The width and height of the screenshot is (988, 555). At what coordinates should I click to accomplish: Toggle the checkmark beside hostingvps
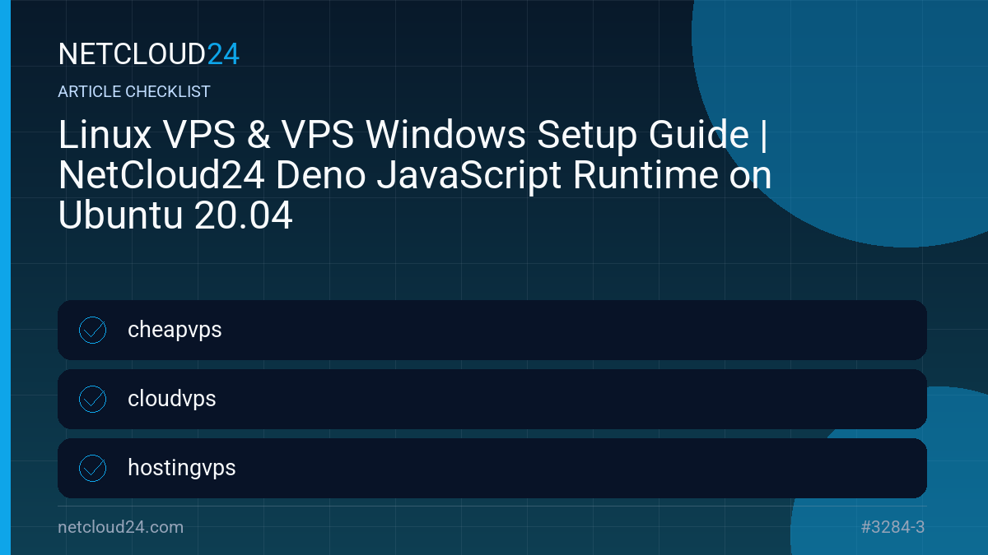(x=92, y=468)
